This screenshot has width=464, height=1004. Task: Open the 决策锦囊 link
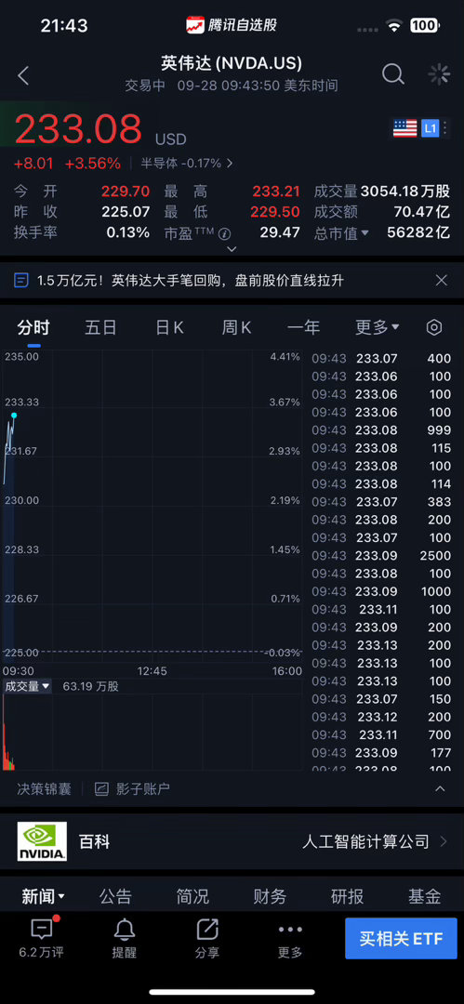pos(45,789)
